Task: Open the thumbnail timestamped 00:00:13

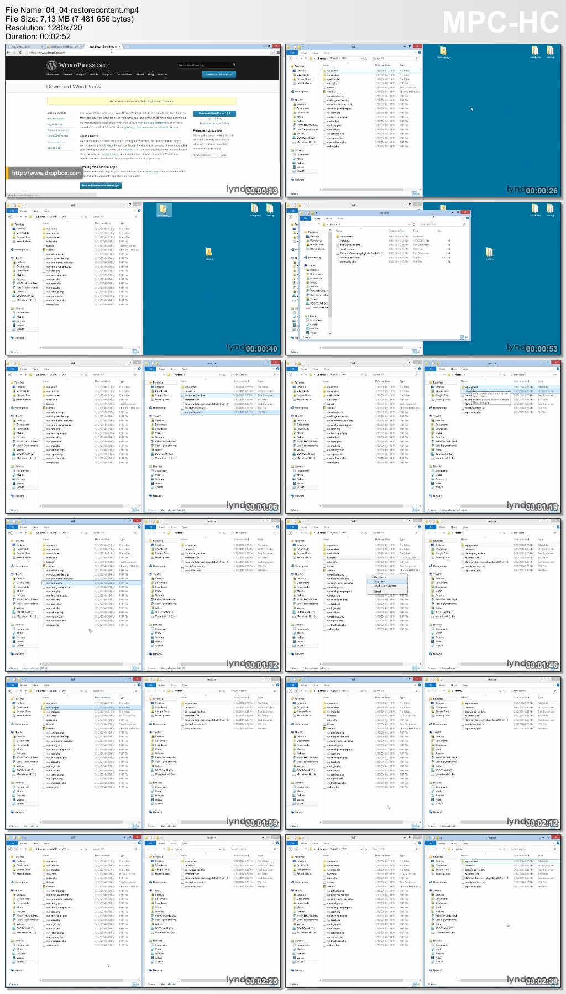Action: point(144,121)
